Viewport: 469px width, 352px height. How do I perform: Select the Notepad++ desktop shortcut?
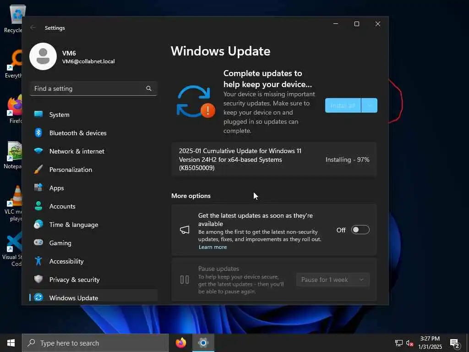tap(13, 155)
